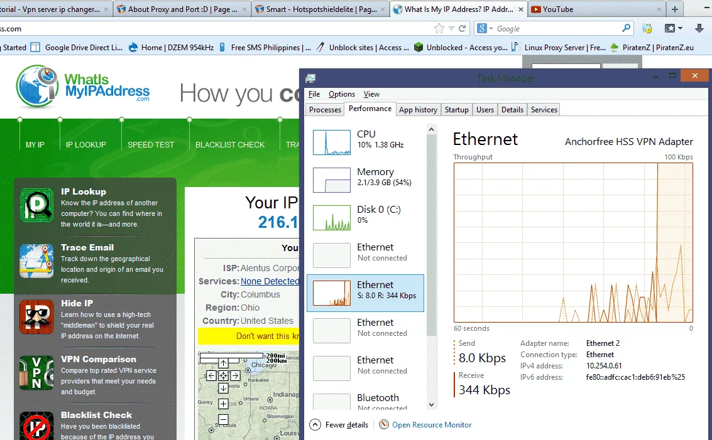Open the PiratenZ bookmark

[x=652, y=47]
